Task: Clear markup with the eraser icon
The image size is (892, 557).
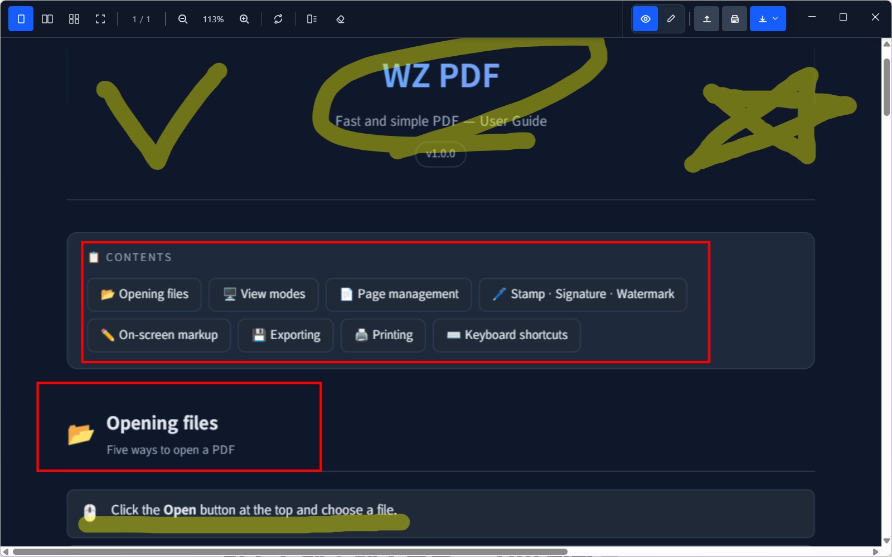Action: pyautogui.click(x=340, y=19)
